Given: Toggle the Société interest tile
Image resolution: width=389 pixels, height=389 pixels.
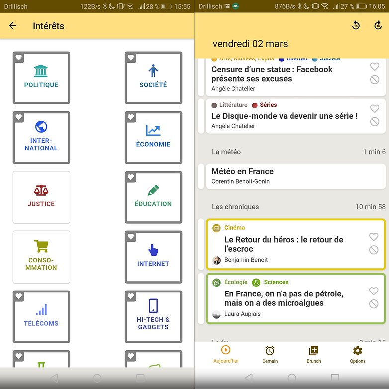Looking at the screenshot, I should (153, 78).
